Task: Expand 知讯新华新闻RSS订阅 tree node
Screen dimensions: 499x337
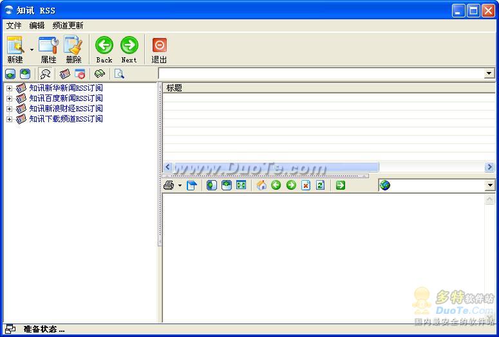Action: (9, 88)
